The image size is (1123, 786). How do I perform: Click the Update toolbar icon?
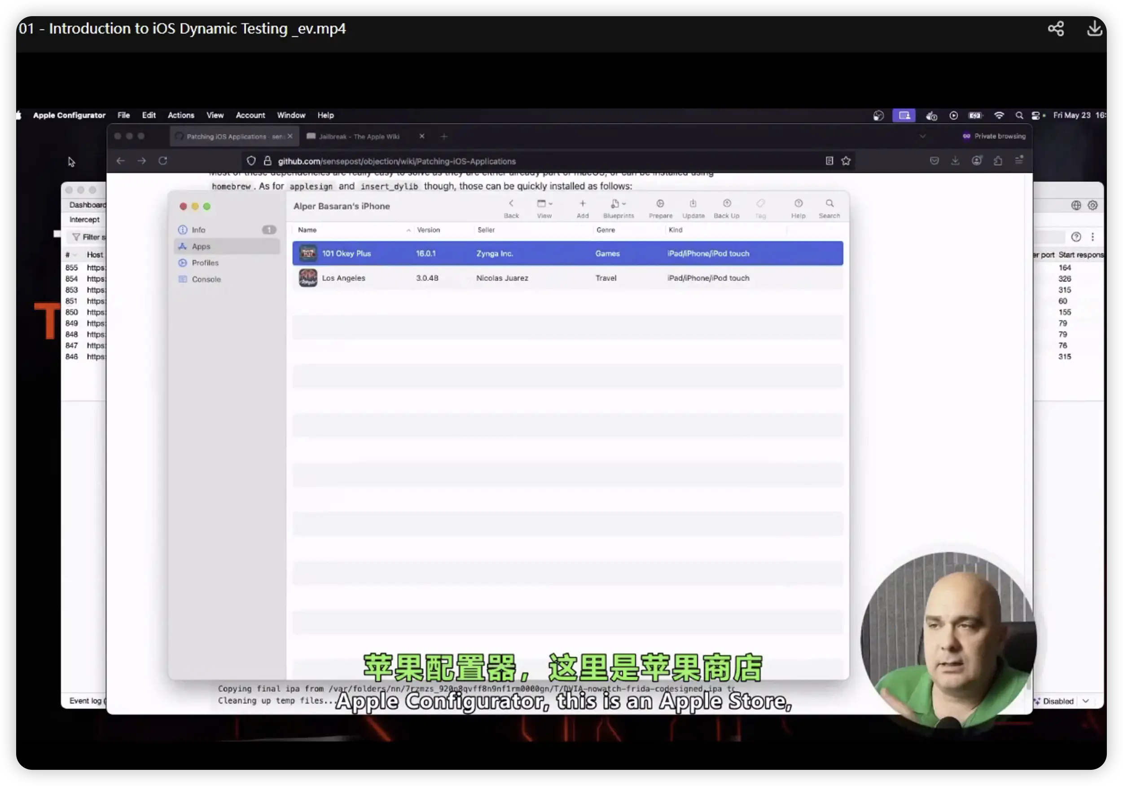coord(693,203)
